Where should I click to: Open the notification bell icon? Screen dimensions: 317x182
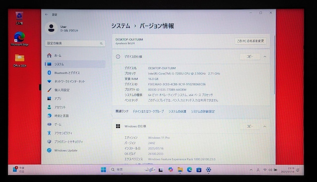298,170
